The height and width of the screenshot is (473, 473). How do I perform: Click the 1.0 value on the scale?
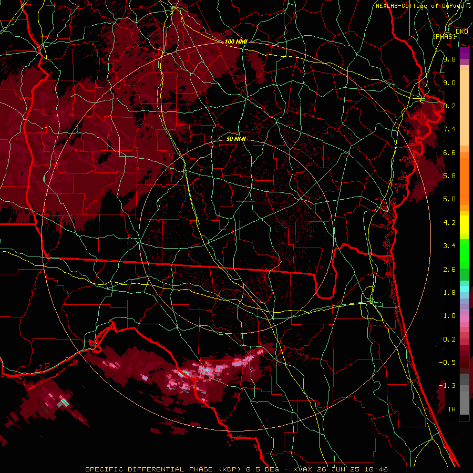[x=449, y=316]
